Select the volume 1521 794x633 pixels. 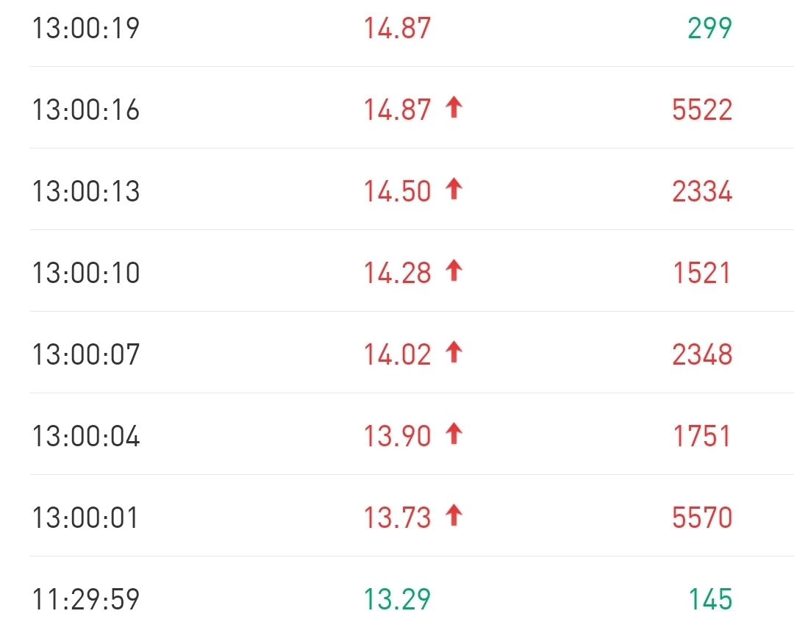702,273
